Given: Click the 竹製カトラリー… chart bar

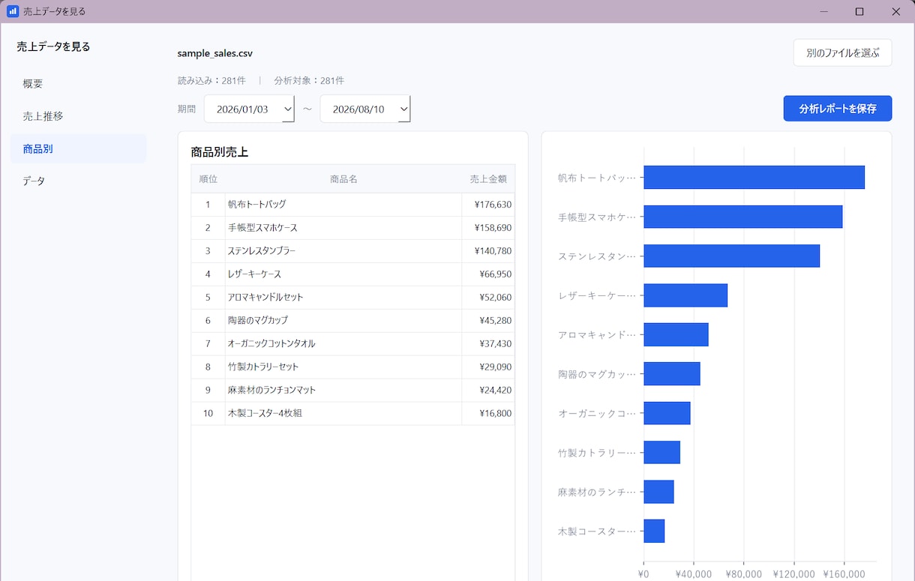Looking at the screenshot, I should tap(661, 452).
